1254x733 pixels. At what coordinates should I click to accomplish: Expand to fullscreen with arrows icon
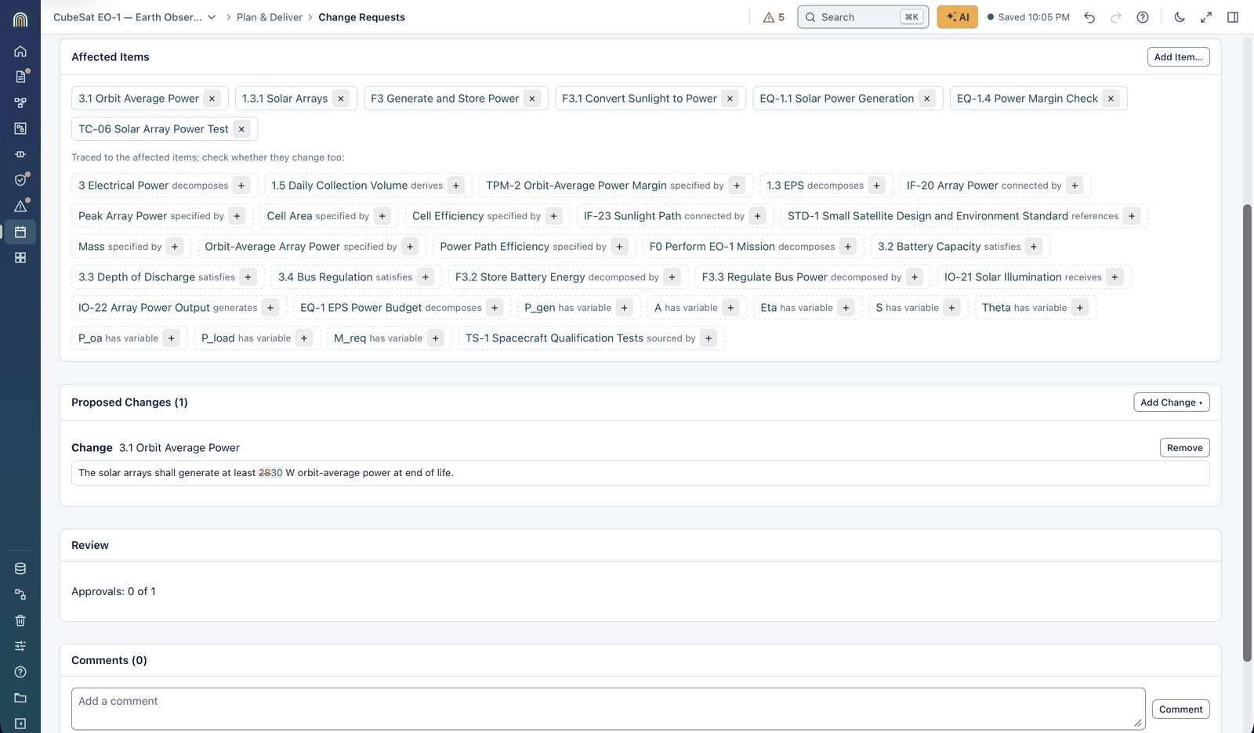pyautogui.click(x=1206, y=17)
